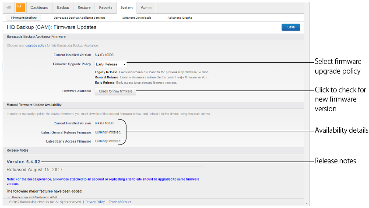Open the Reports tab
The image size is (369, 208).
click(x=105, y=7)
